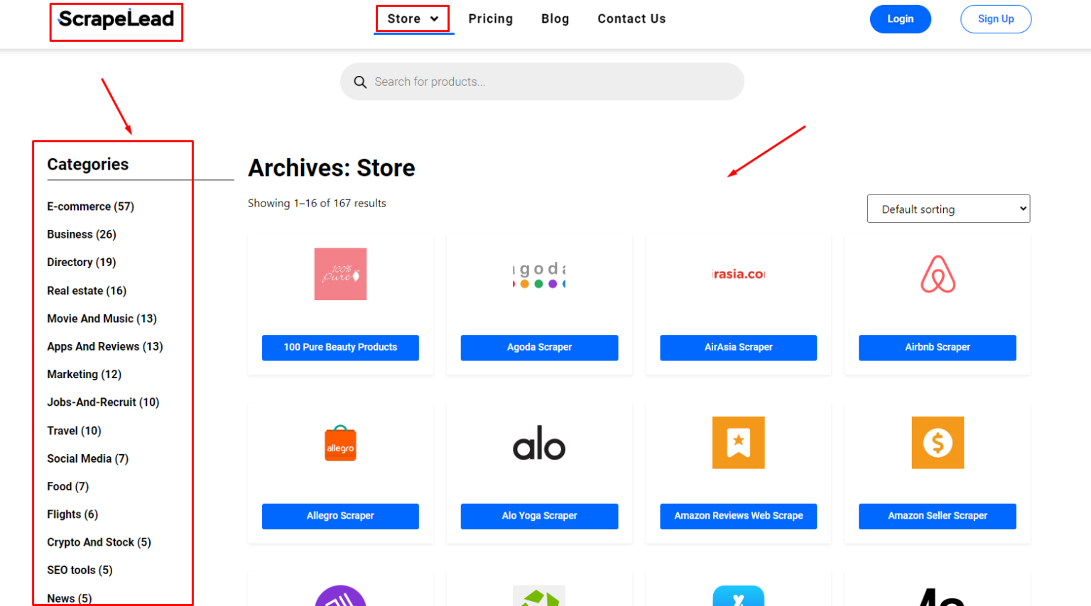The height and width of the screenshot is (606, 1091).
Task: Select the Travel category filter
Action: [73, 431]
